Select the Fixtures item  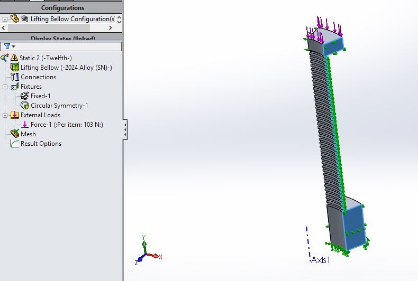(31, 87)
